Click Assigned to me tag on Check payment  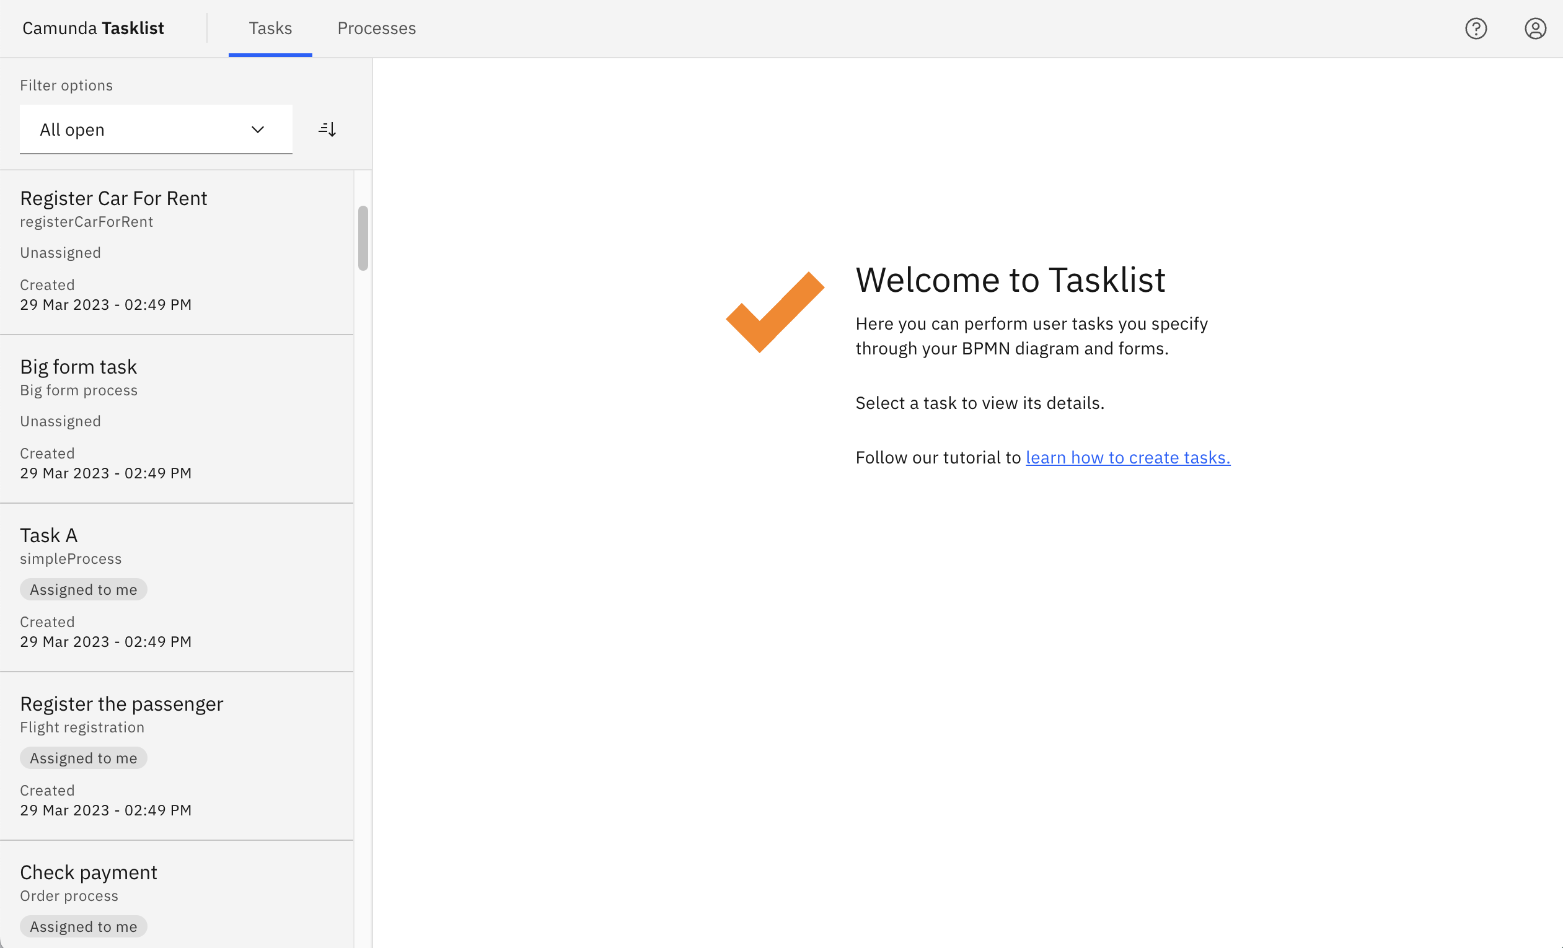tap(84, 926)
